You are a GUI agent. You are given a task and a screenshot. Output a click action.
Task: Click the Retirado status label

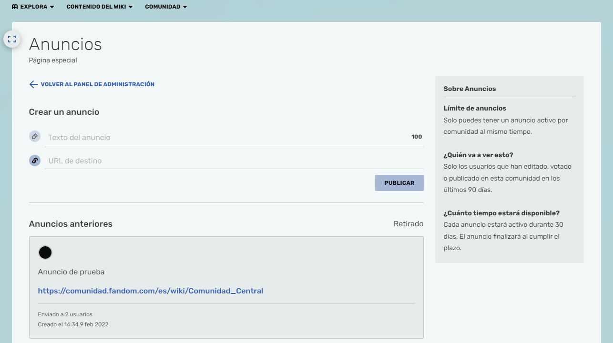pos(409,224)
